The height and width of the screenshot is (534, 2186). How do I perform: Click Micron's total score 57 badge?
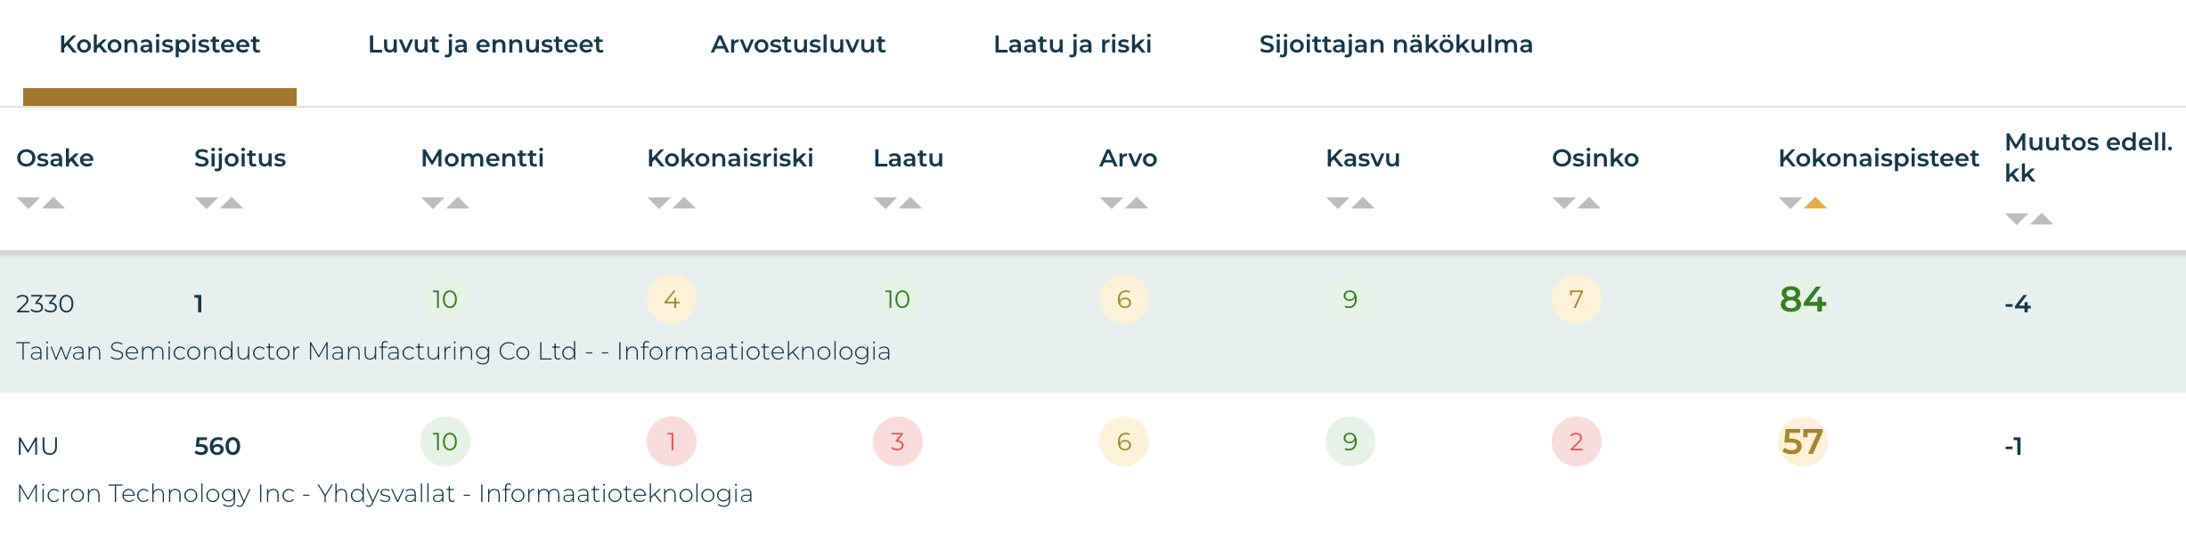1803,442
